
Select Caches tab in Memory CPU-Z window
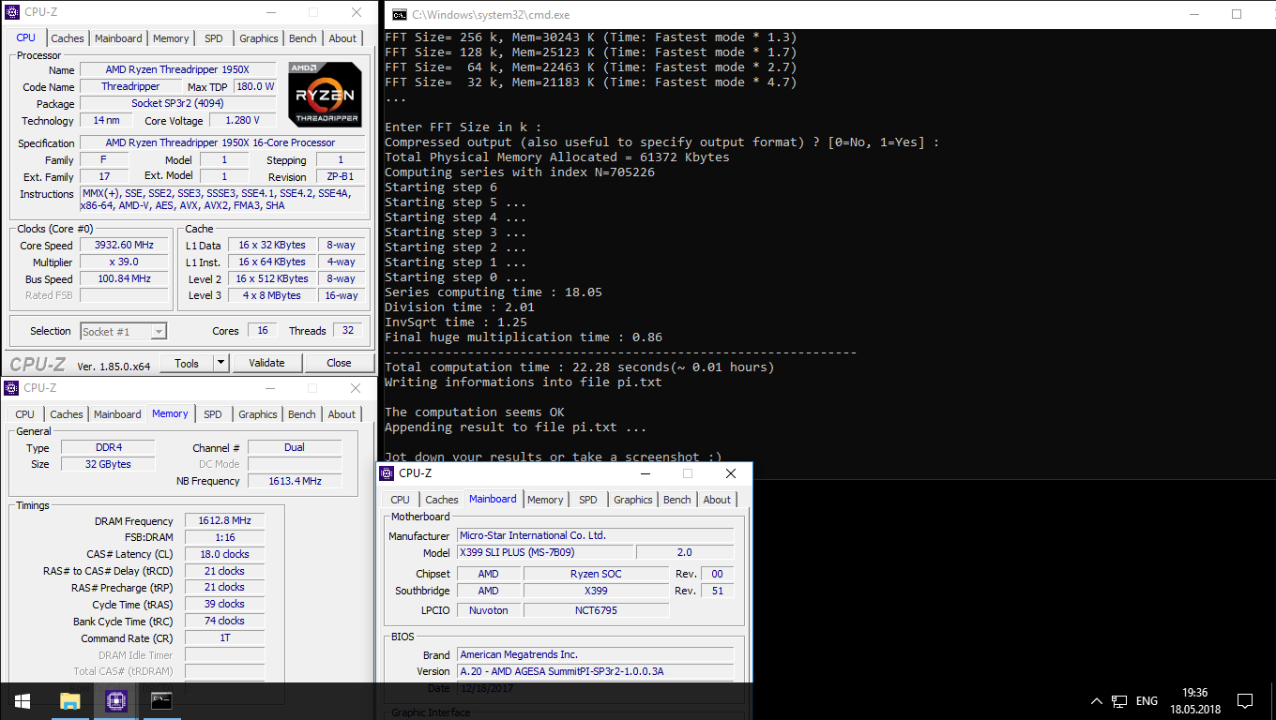click(67, 414)
